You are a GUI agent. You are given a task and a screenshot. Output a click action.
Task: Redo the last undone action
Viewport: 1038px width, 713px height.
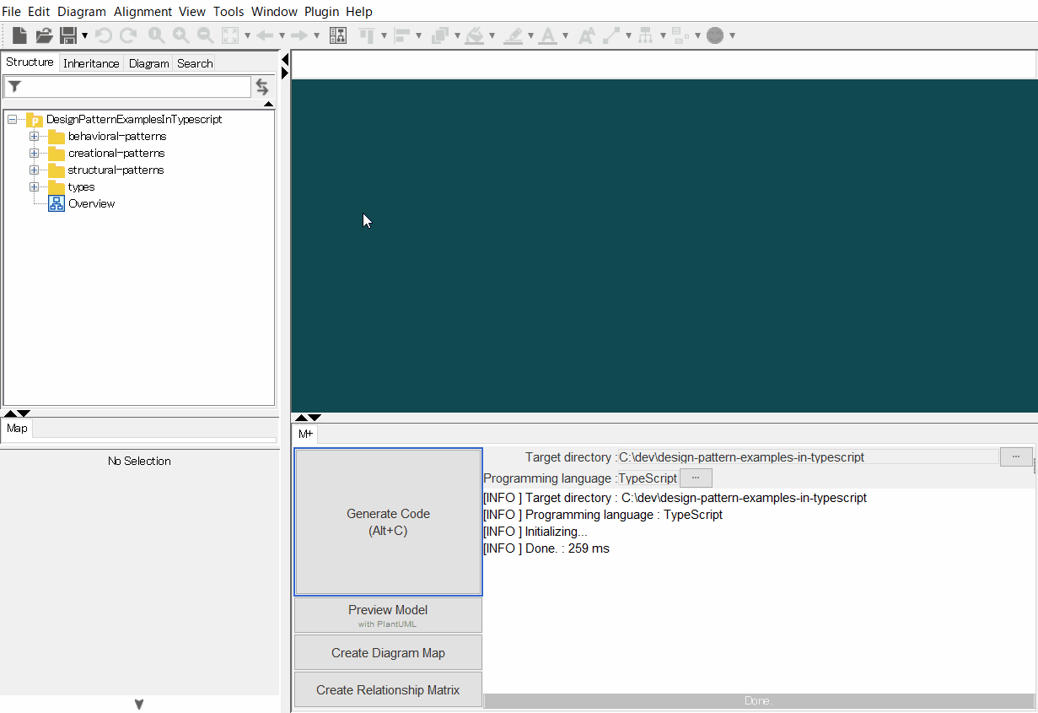click(127, 35)
